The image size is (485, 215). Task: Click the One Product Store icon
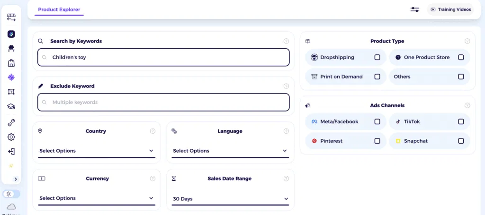398,57
